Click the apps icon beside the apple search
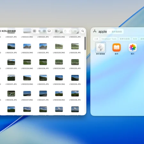Image resolution: width=144 pixels, height=144 pixels. point(95,31)
